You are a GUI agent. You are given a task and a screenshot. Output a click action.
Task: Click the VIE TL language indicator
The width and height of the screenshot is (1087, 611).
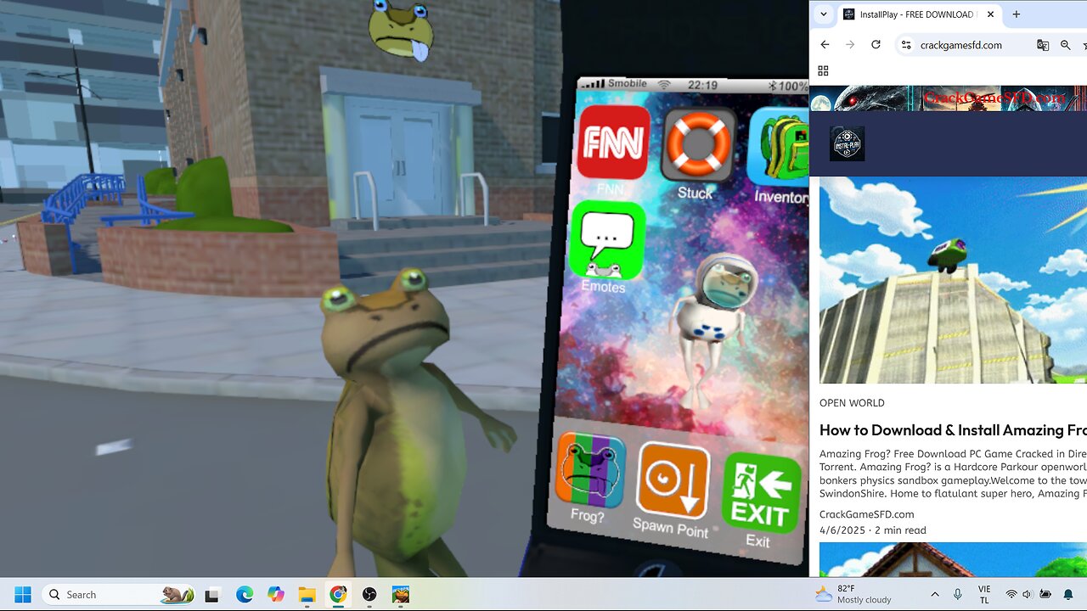click(984, 595)
